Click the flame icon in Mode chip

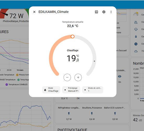tap(45, 90)
